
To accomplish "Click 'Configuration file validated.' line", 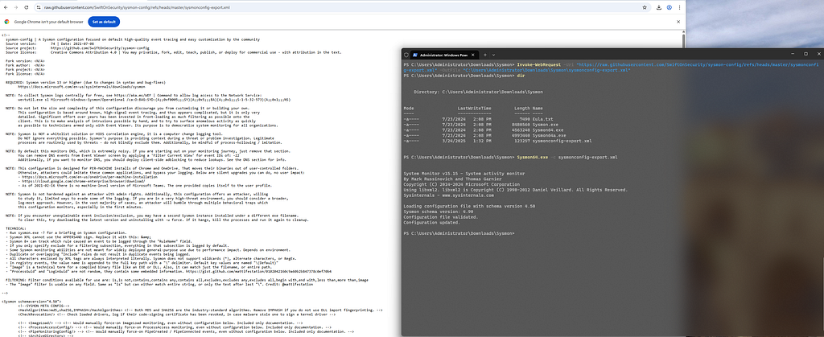I will 440,217.
